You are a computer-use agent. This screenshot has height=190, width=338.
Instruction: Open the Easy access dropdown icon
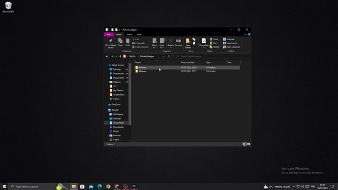coord(194,43)
